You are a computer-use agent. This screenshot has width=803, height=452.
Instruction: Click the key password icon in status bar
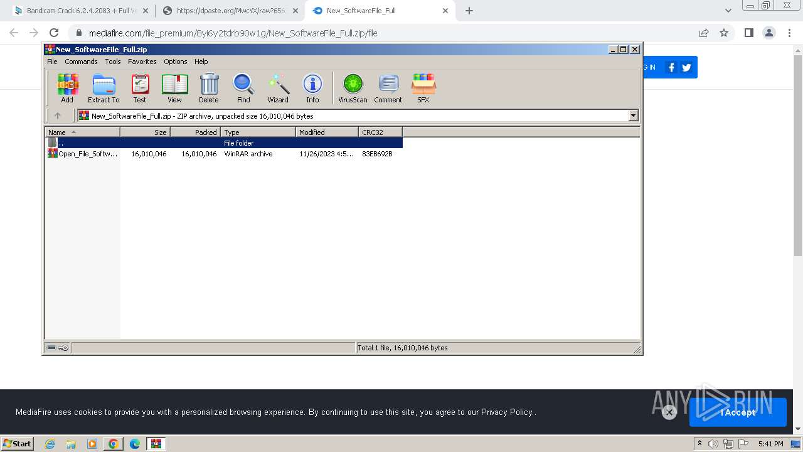tap(63, 348)
